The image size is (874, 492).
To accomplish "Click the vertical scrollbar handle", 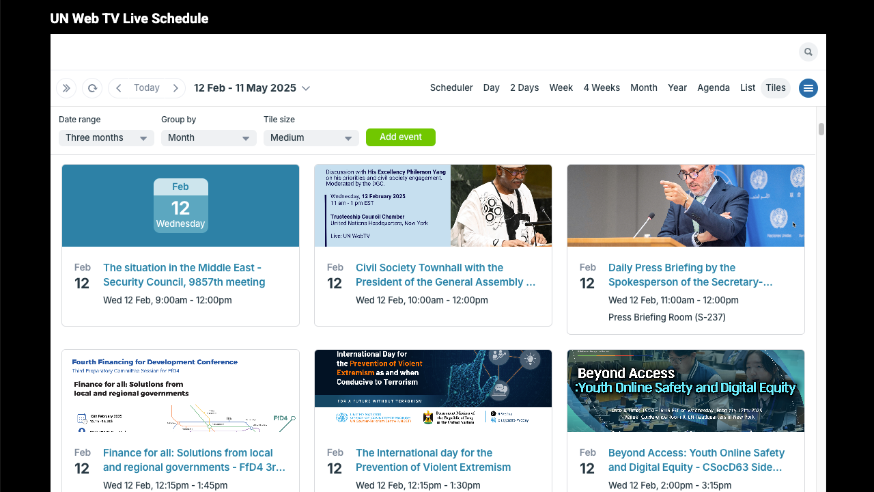I will point(821,129).
